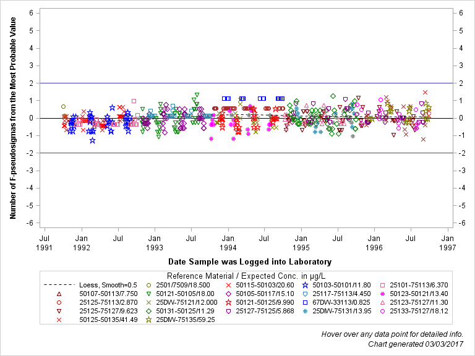Screen dimensions: 475x356
Task: Click the brown X data point near -1.2 in late 1996
Action: pyautogui.click(x=424, y=139)
